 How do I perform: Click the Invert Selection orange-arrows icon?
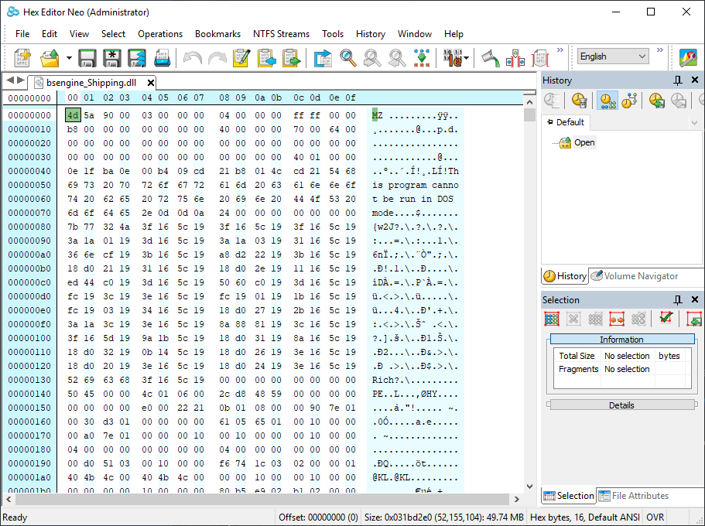(617, 319)
